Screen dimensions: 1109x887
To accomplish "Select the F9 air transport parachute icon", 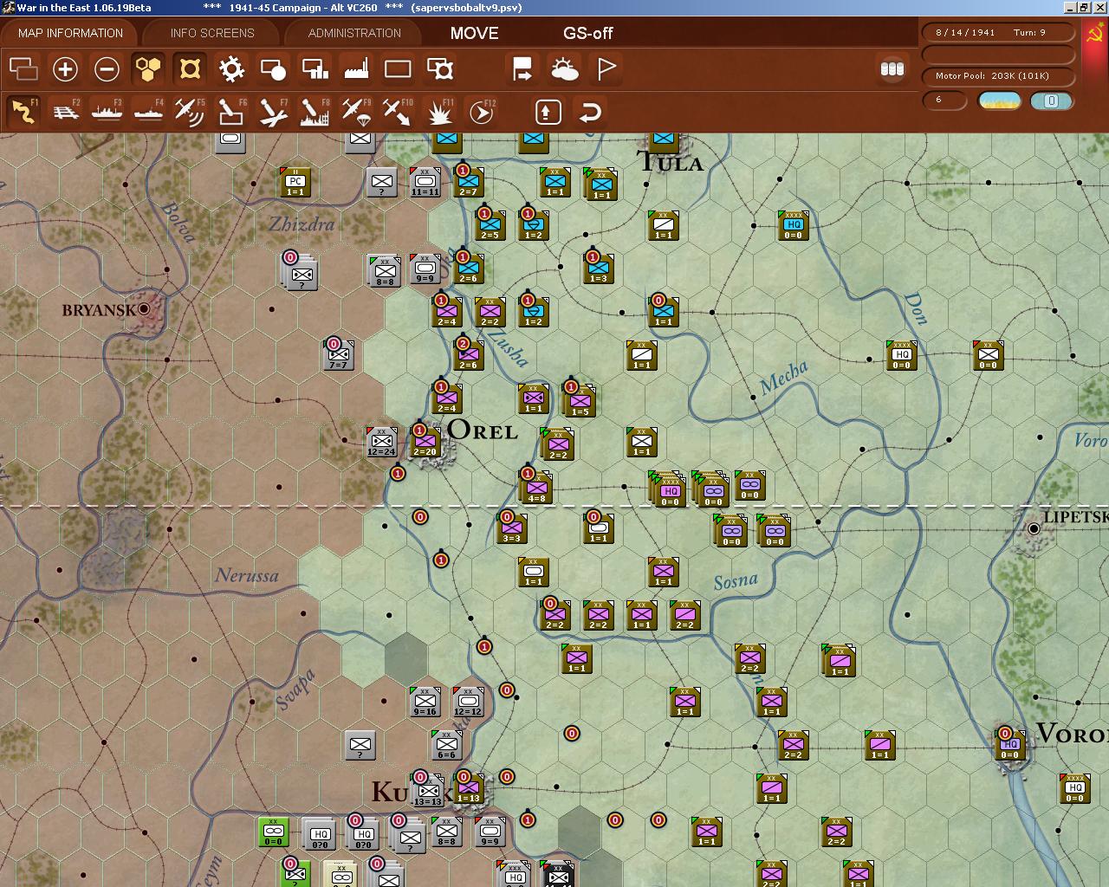I will coord(356,112).
